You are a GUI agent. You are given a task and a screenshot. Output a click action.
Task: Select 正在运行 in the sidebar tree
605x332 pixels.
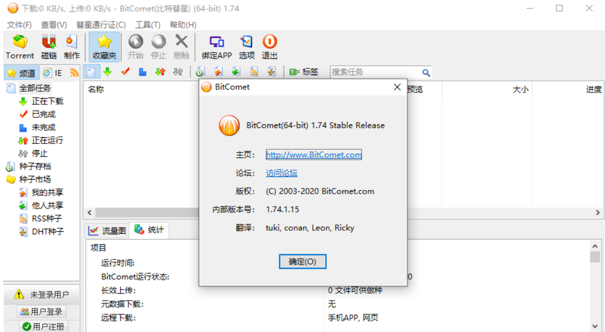(x=48, y=140)
